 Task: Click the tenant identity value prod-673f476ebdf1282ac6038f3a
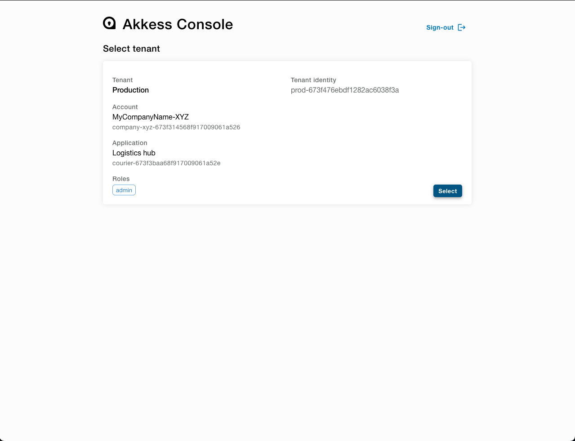point(345,90)
